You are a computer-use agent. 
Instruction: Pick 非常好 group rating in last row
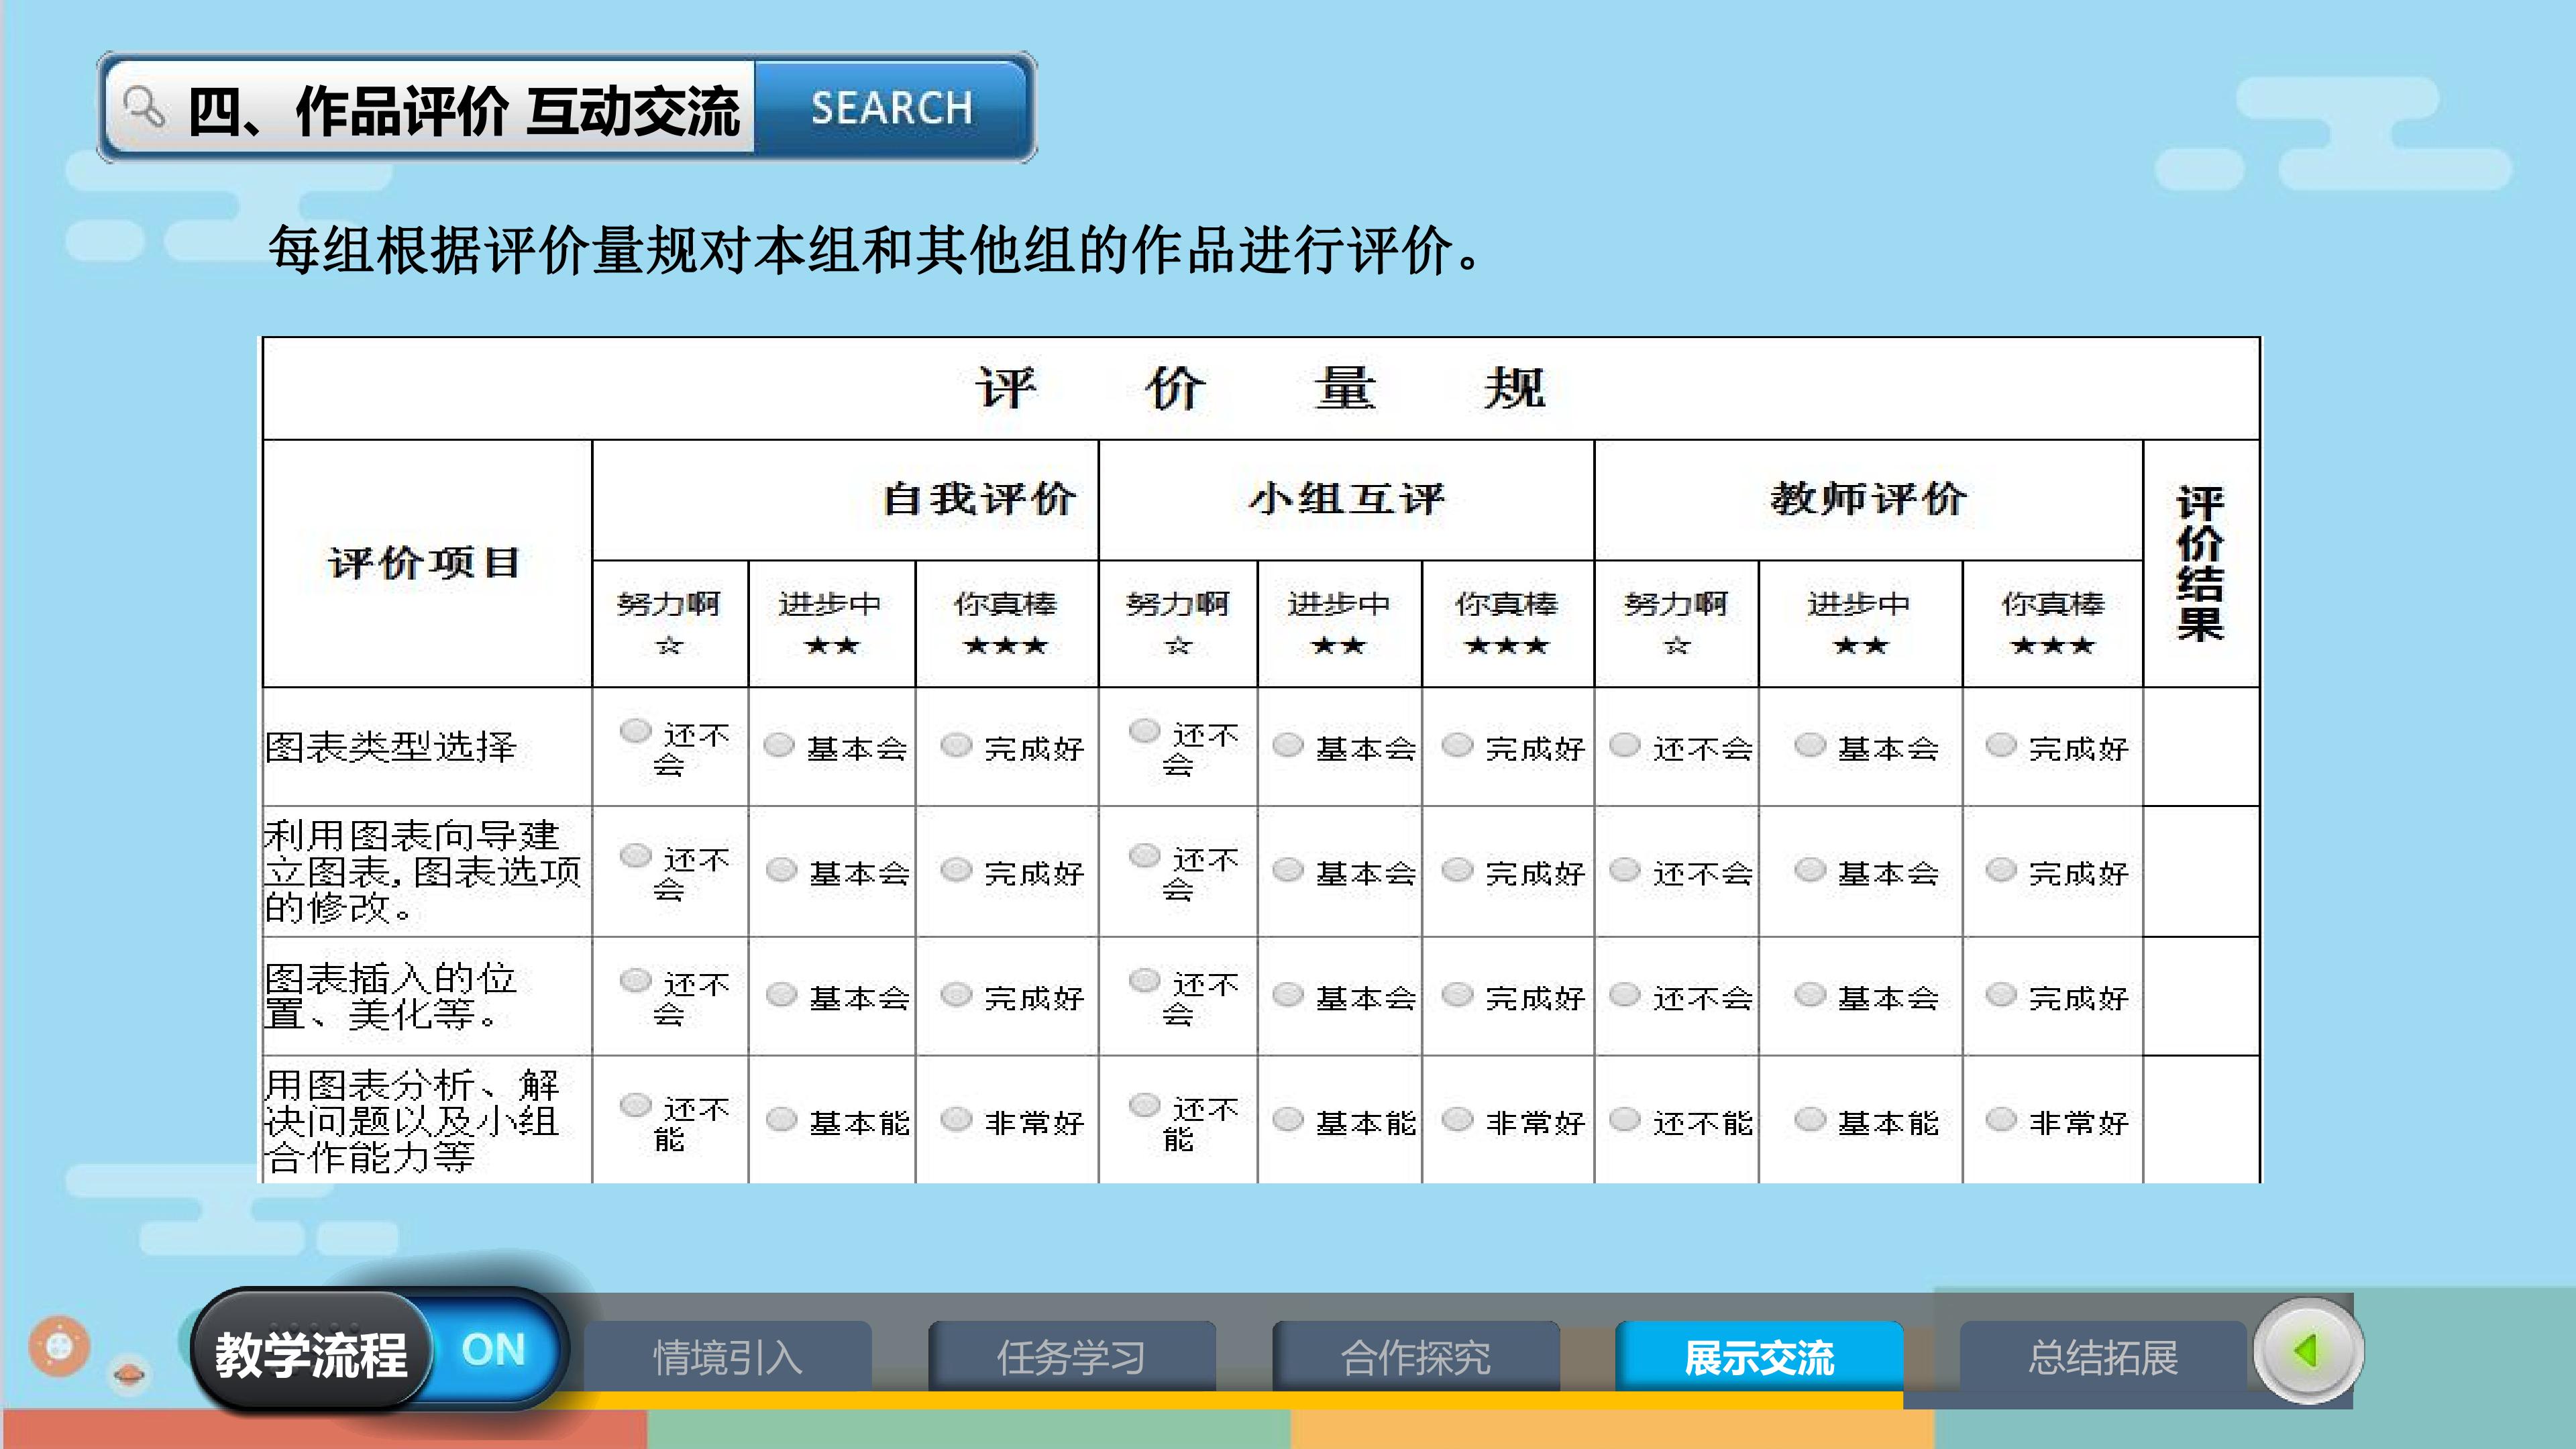pyautogui.click(x=1457, y=1120)
